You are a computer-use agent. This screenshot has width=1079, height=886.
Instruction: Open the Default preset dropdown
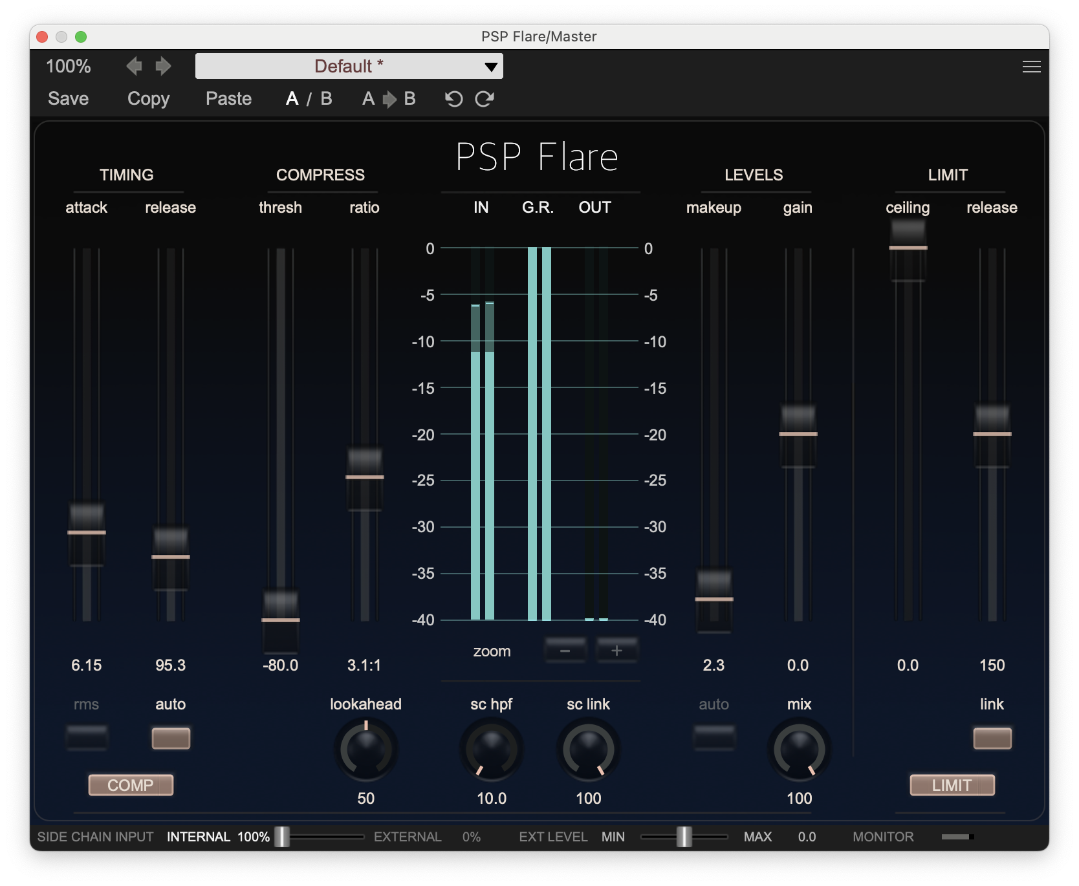pyautogui.click(x=349, y=66)
